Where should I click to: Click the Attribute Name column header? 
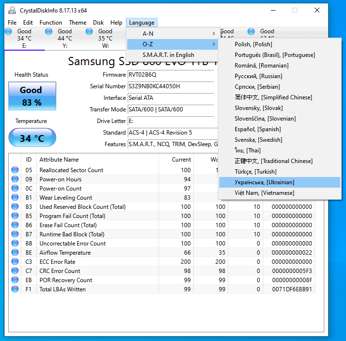click(x=97, y=160)
